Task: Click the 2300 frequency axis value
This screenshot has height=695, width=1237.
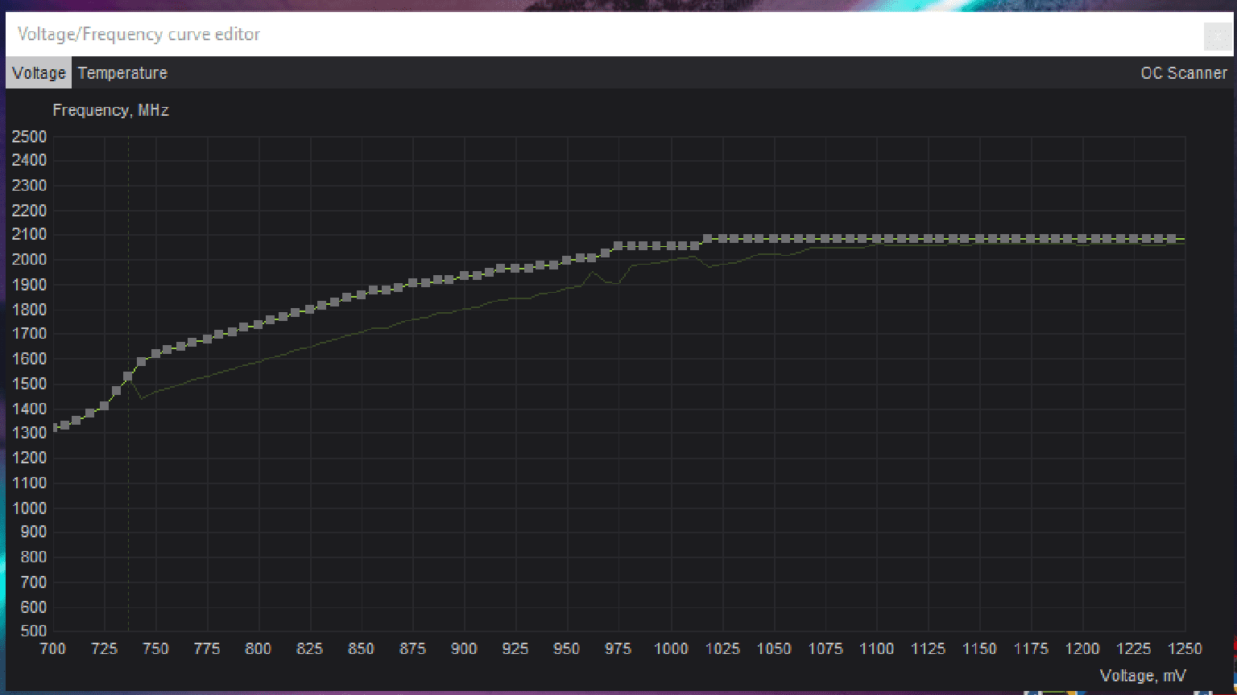Action: 29,186
